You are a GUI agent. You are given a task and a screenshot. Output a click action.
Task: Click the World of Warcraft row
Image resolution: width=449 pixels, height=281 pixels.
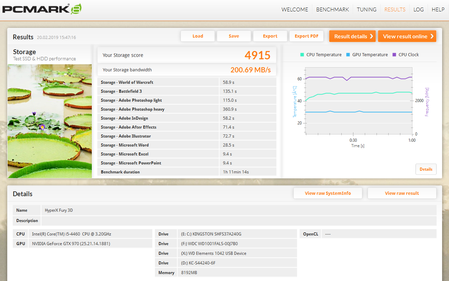[187, 82]
